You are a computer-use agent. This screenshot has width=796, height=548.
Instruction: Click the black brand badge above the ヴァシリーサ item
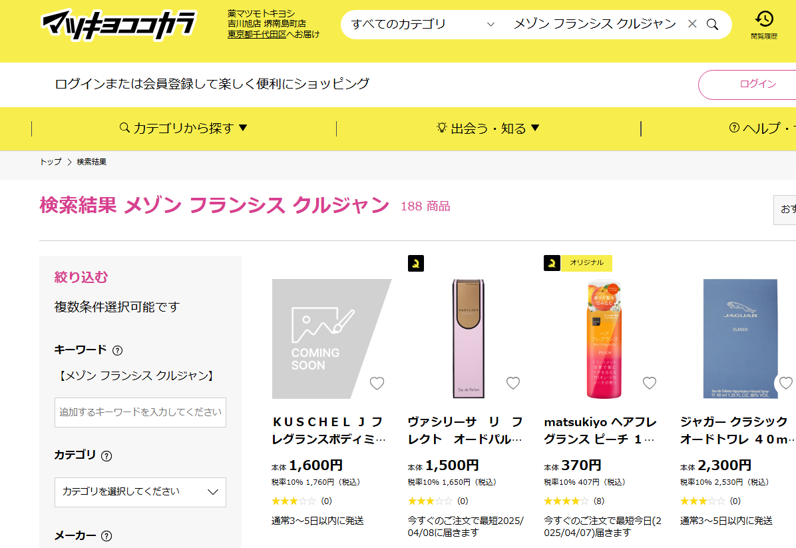pos(416,263)
